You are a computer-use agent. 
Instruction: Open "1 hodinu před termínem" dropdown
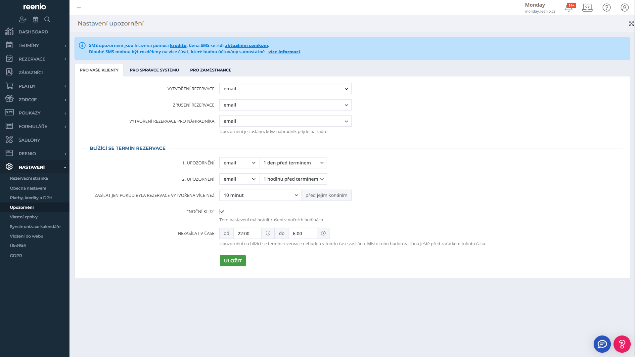tap(293, 179)
